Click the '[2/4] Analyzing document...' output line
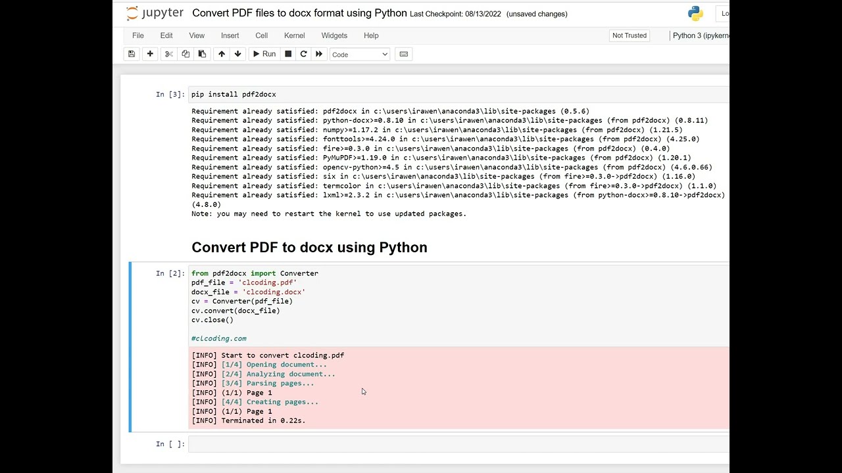 click(263, 374)
